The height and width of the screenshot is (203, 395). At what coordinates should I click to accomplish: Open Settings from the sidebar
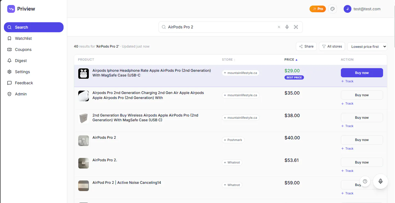34,72
